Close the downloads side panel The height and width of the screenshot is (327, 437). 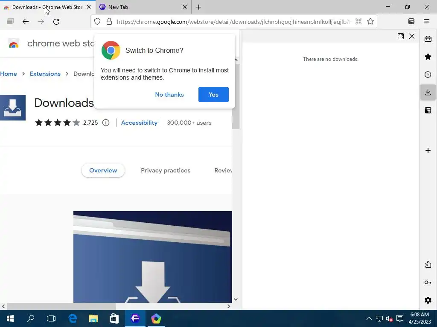click(x=412, y=37)
